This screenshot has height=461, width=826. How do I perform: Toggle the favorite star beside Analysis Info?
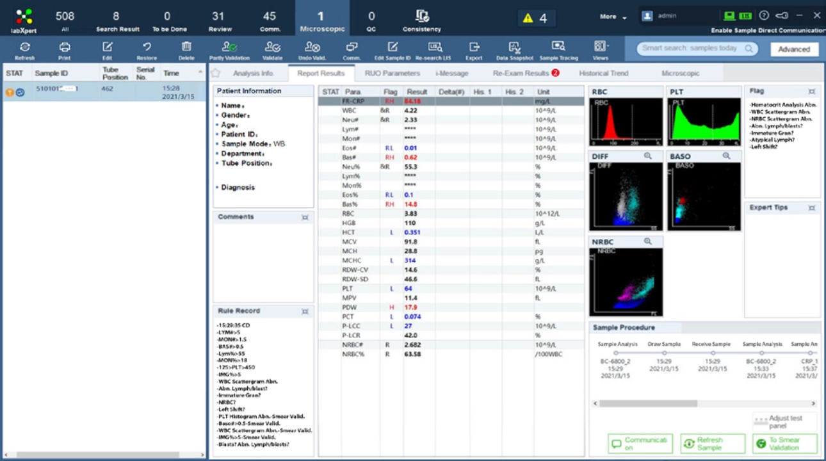point(216,73)
